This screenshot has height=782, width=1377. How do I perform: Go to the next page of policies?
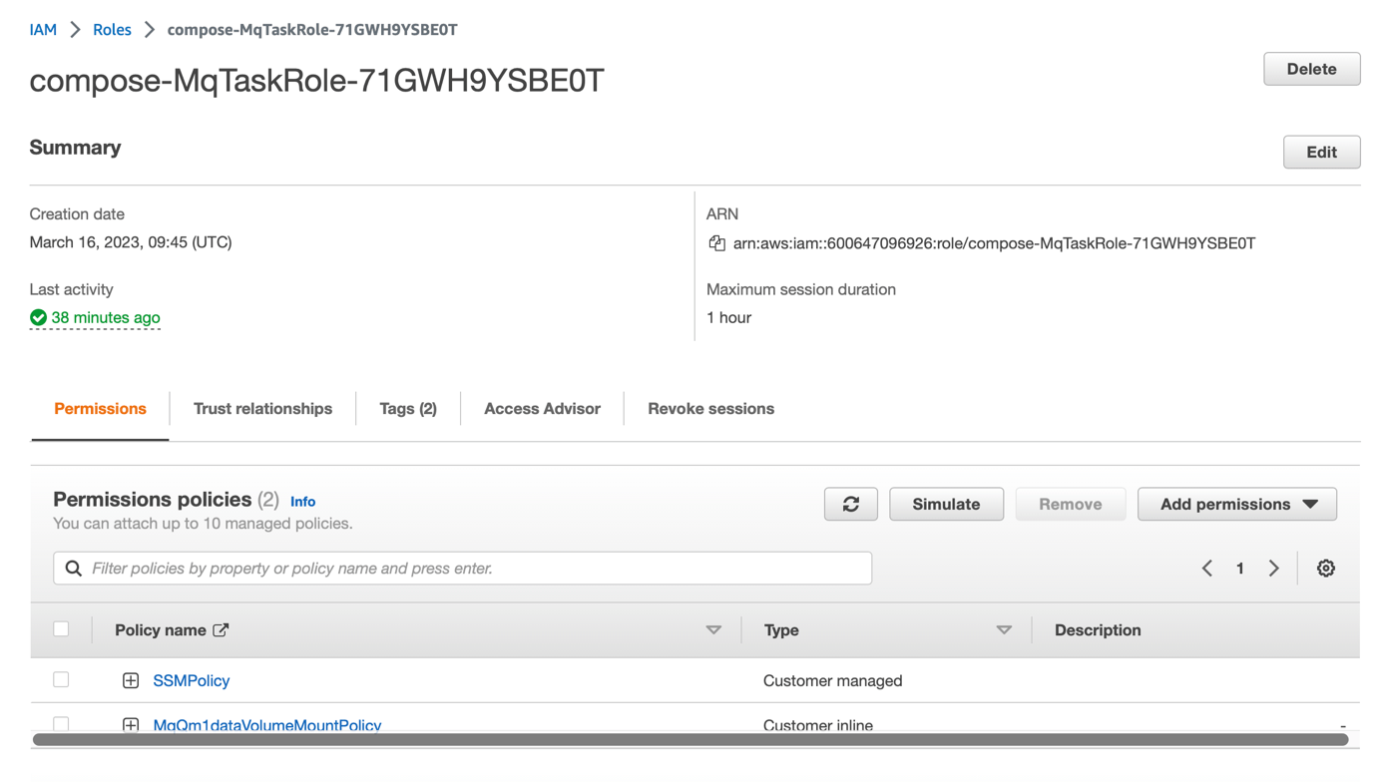(x=1273, y=568)
